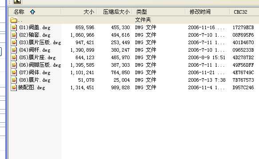
Task: Click size value 1,395,585
Action: click(x=82, y=65)
